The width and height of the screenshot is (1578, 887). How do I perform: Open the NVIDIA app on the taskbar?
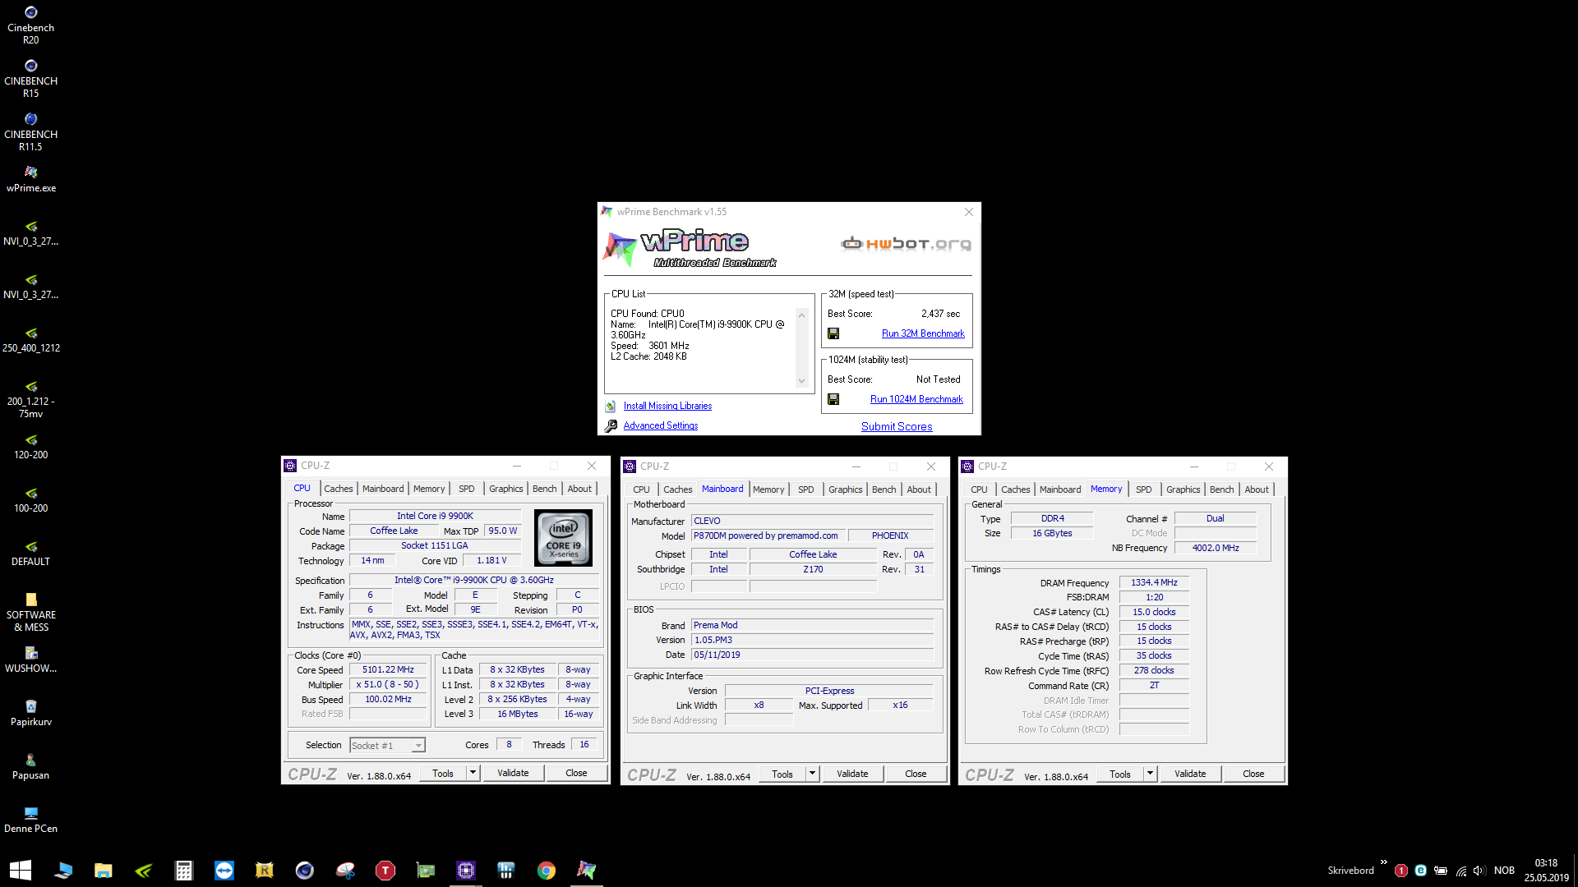click(x=143, y=870)
